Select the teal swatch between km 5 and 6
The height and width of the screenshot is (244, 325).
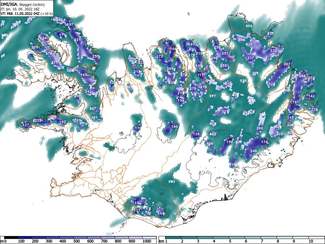(x=237, y=237)
